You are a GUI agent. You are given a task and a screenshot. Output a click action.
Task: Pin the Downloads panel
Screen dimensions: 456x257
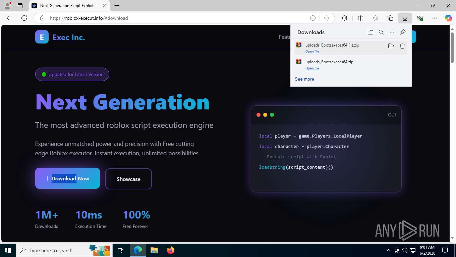[x=403, y=32]
